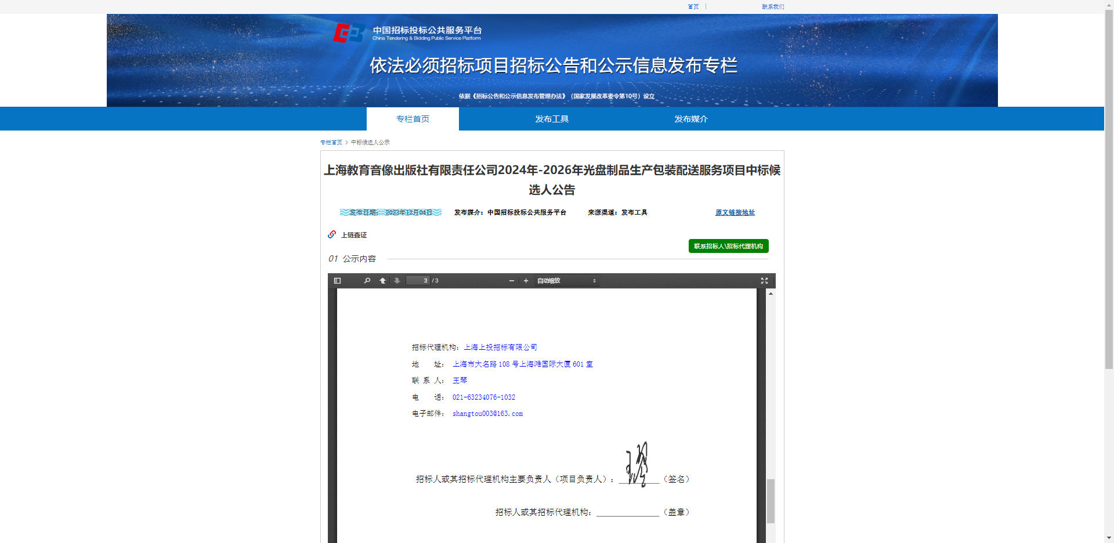Click the announcement title heading
1114x543 pixels.
point(552,180)
